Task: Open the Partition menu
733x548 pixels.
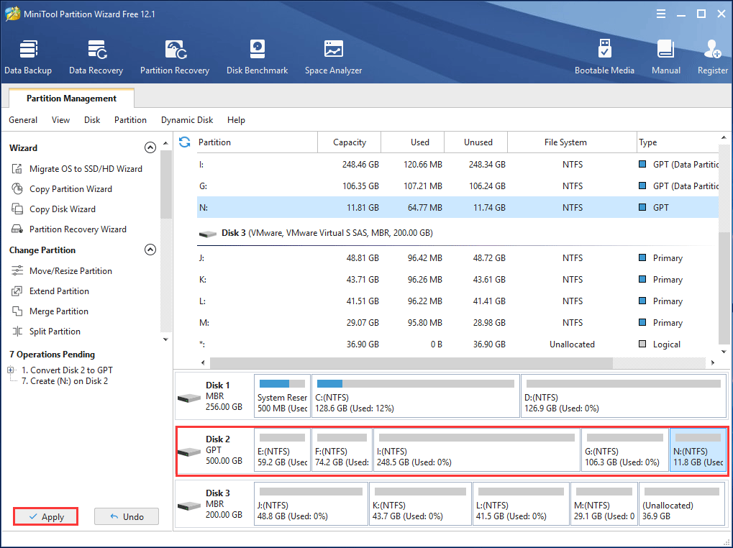Action: 130,120
